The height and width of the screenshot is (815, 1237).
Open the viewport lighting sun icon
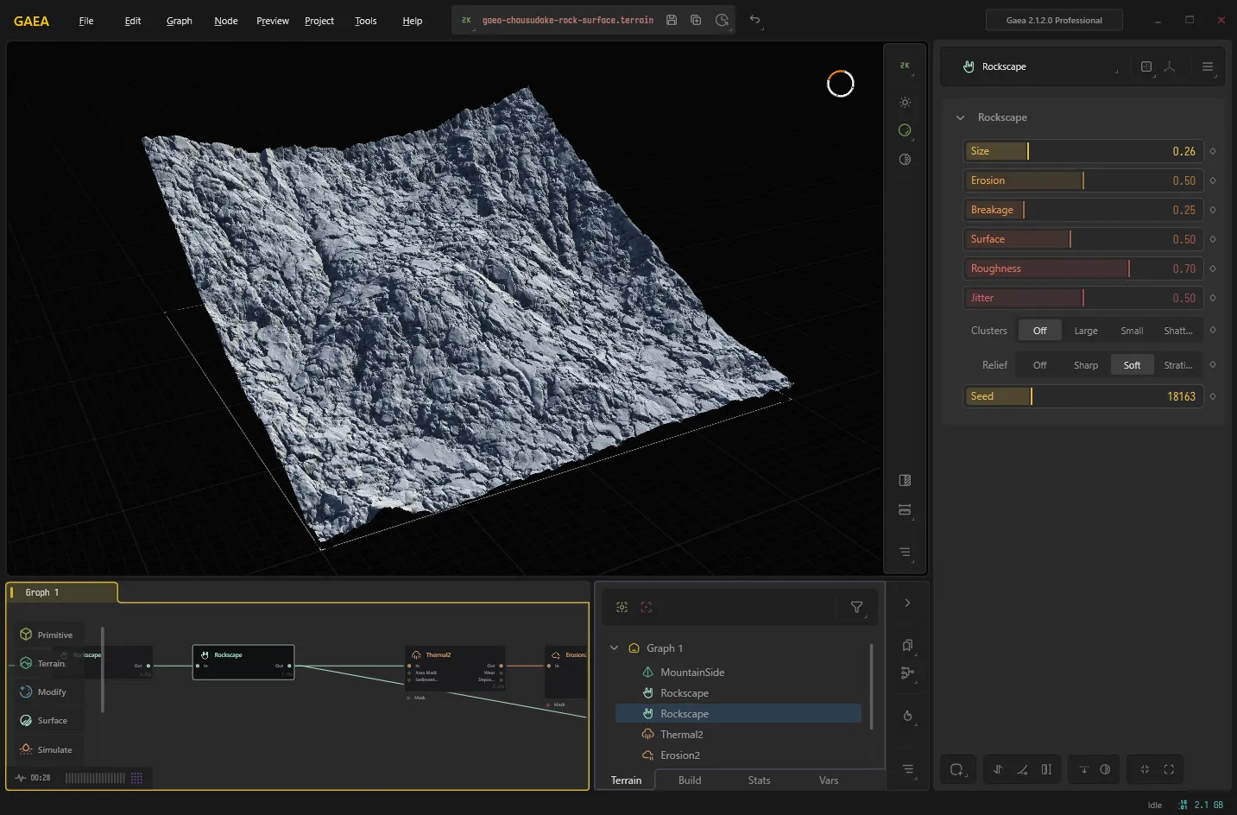coord(905,103)
